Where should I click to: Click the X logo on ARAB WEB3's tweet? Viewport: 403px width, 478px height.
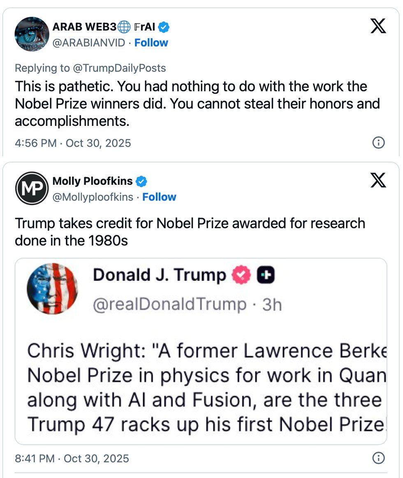tap(378, 26)
